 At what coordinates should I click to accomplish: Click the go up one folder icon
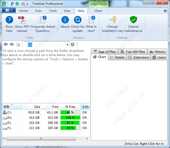click(18, 45)
